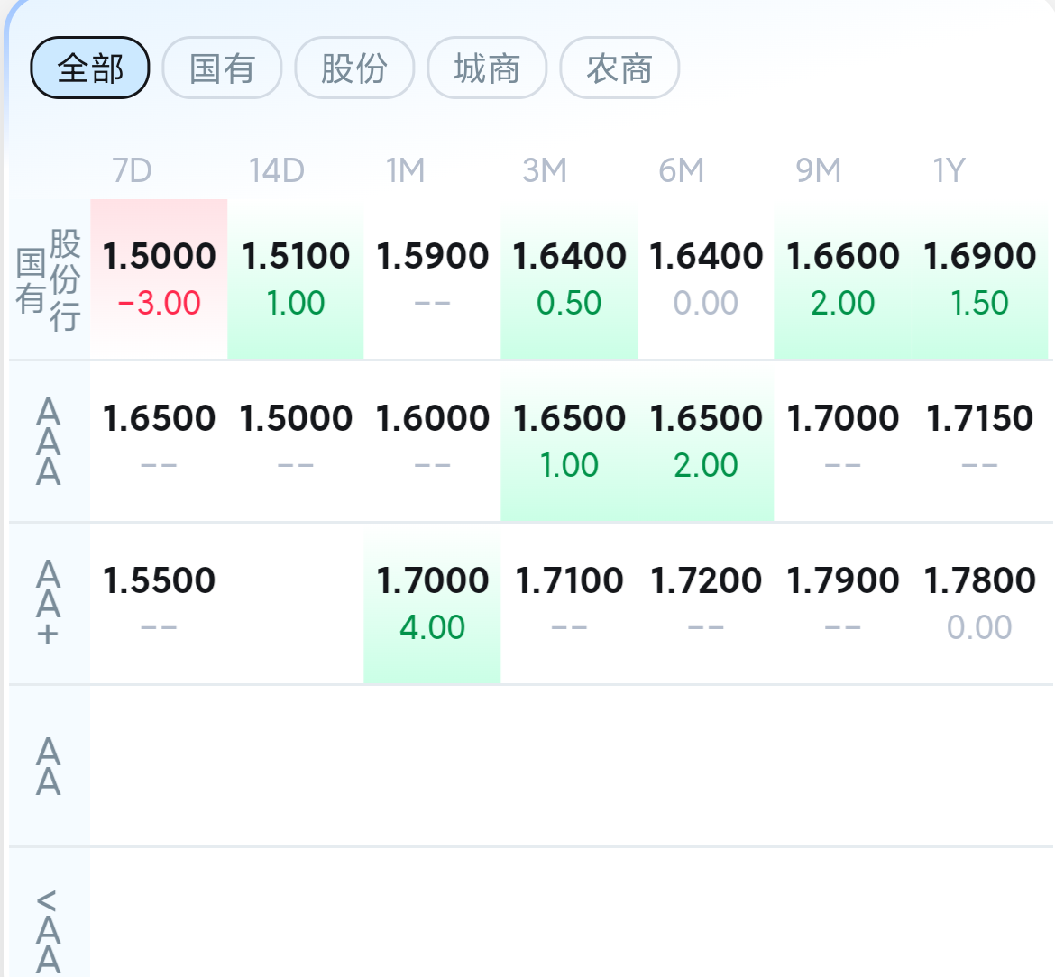Select the 全部 filter tab
The height and width of the screenshot is (977, 1055).
coord(90,68)
